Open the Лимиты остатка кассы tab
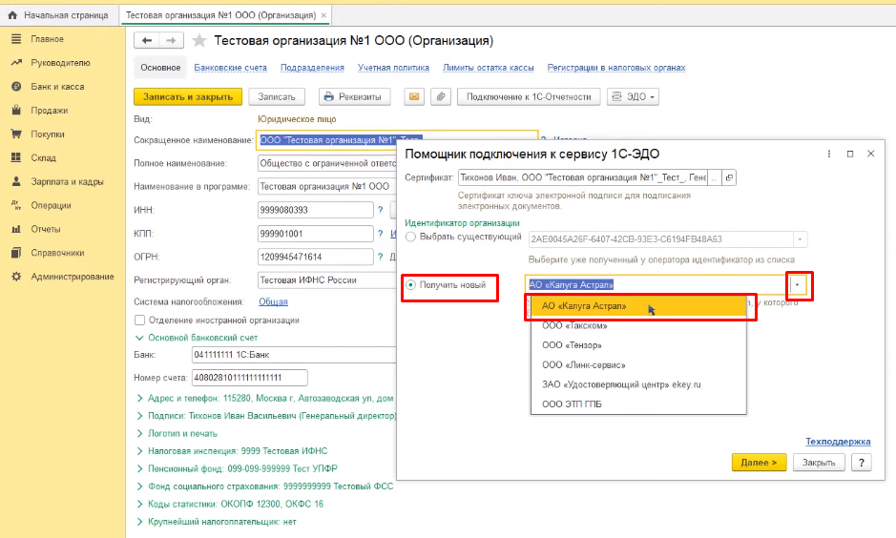This screenshot has height=538, width=896. click(x=488, y=68)
